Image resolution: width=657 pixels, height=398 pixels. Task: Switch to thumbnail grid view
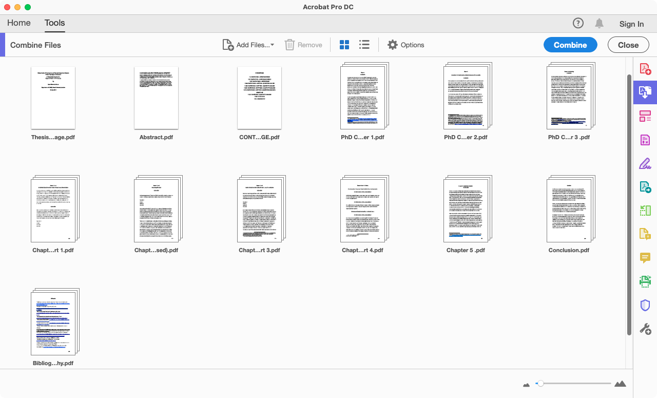pyautogui.click(x=344, y=45)
